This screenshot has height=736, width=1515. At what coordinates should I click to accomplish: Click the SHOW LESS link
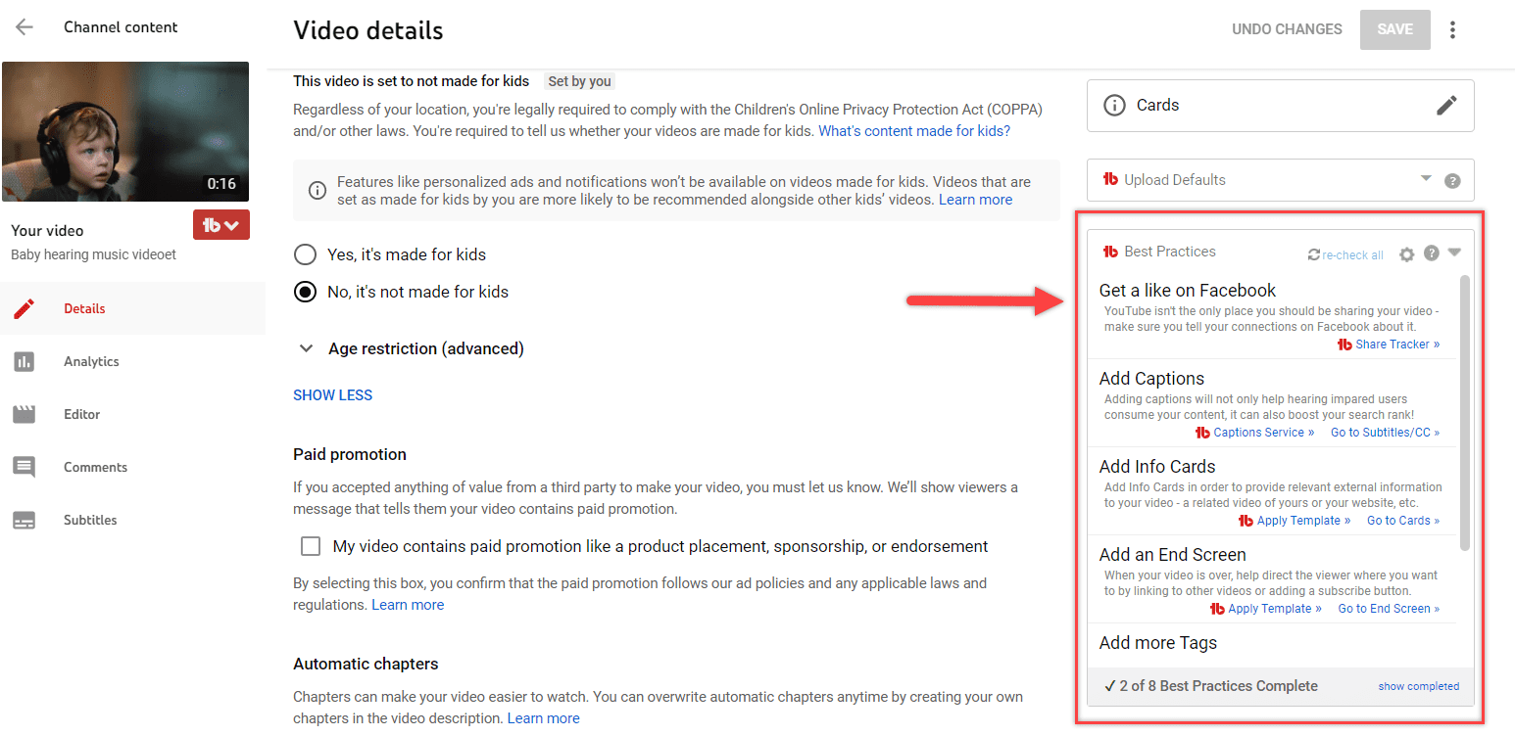[x=333, y=395]
